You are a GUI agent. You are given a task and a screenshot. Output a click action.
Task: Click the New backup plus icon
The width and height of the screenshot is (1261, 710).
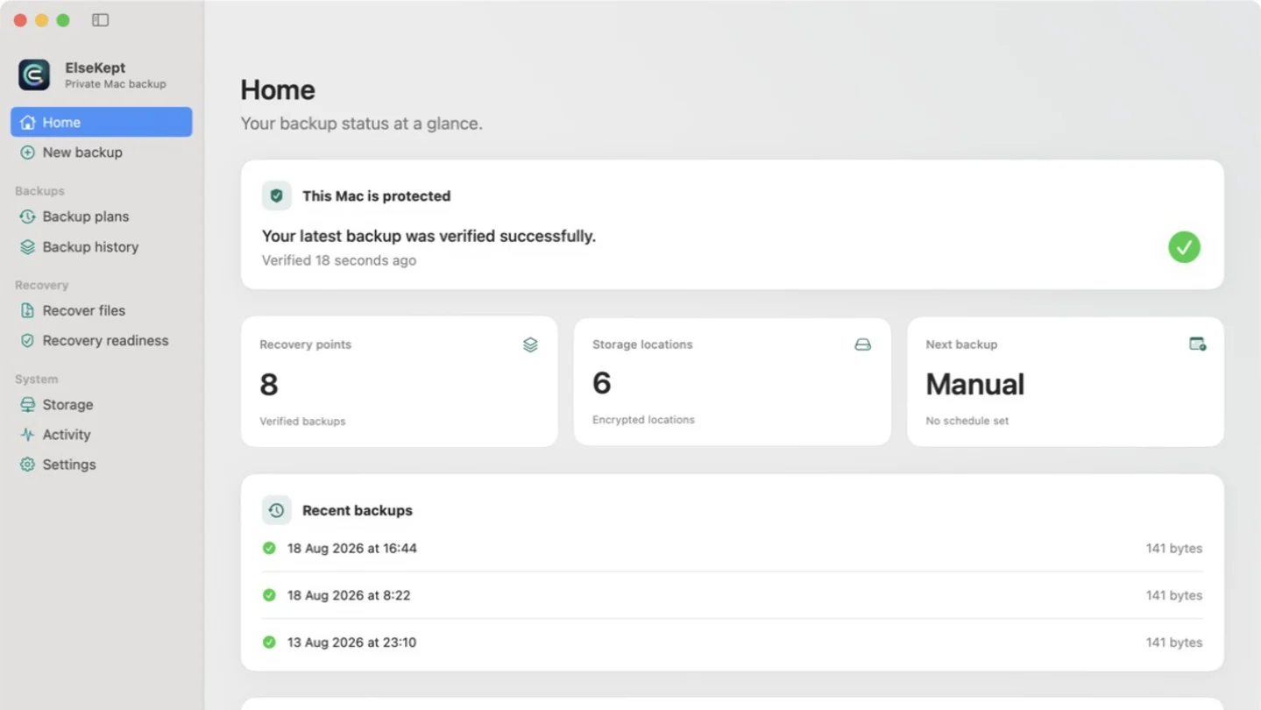pos(28,153)
